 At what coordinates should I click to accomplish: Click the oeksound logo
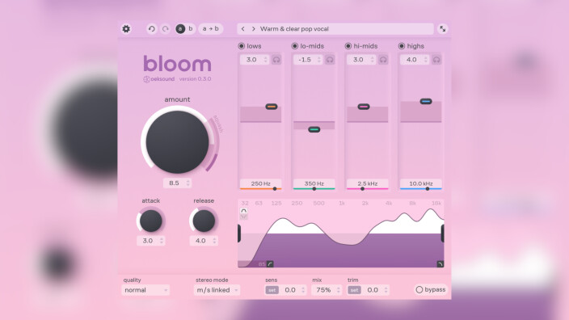point(158,79)
